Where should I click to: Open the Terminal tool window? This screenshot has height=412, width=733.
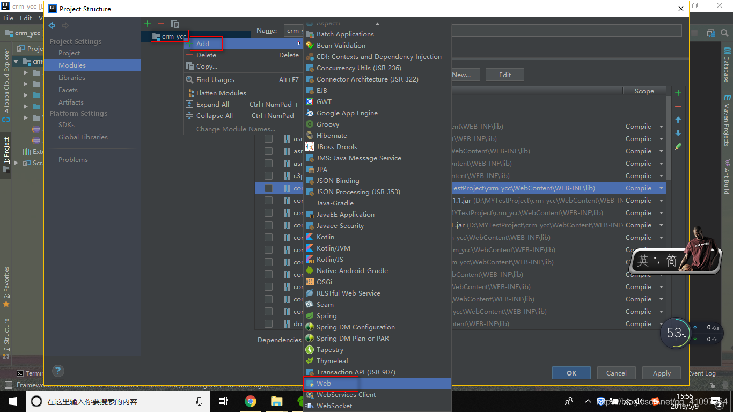pos(31,373)
